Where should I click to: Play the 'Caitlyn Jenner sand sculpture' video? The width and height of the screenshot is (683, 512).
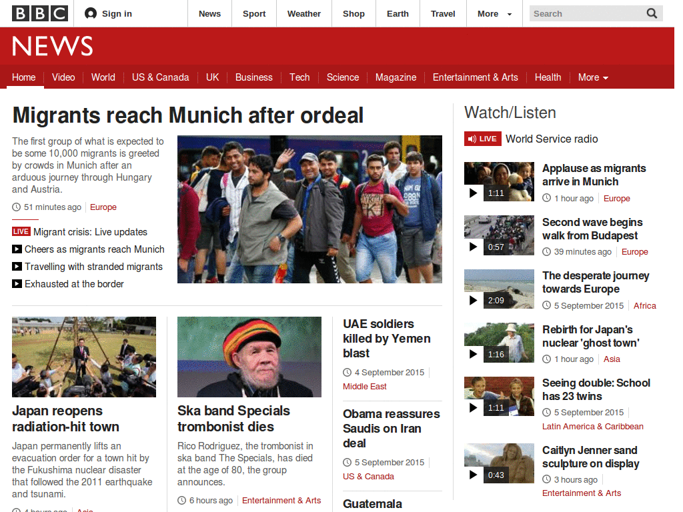coord(474,475)
